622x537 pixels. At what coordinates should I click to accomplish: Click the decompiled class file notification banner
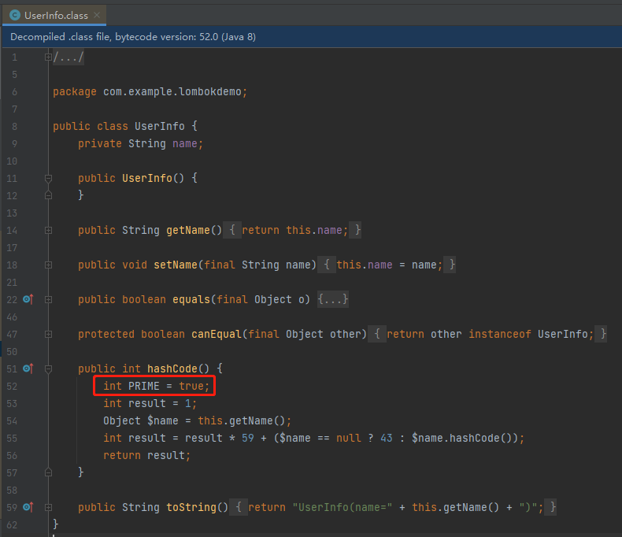311,37
